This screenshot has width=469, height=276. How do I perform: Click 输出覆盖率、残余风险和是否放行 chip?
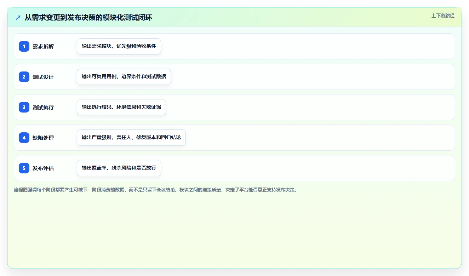point(119,168)
